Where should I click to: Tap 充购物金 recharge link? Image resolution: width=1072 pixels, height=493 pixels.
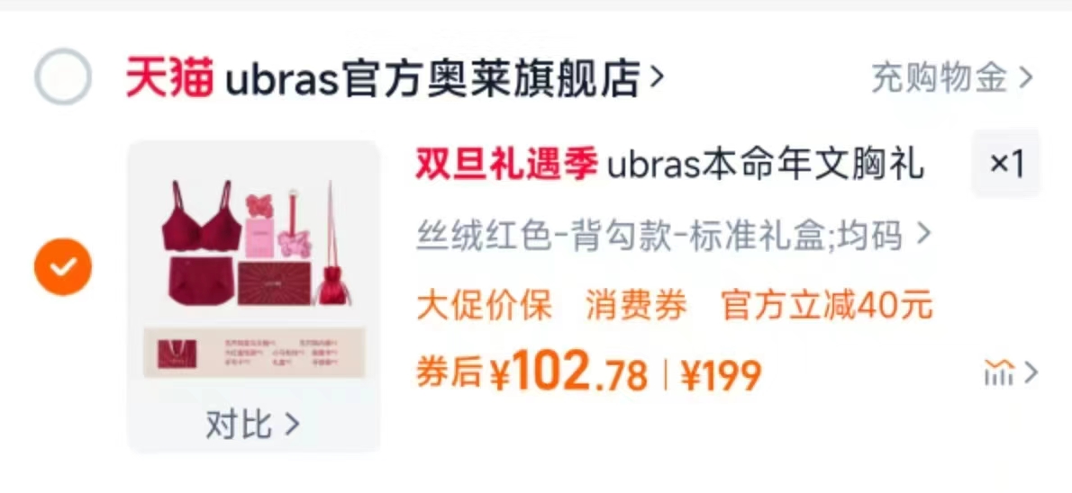[940, 77]
